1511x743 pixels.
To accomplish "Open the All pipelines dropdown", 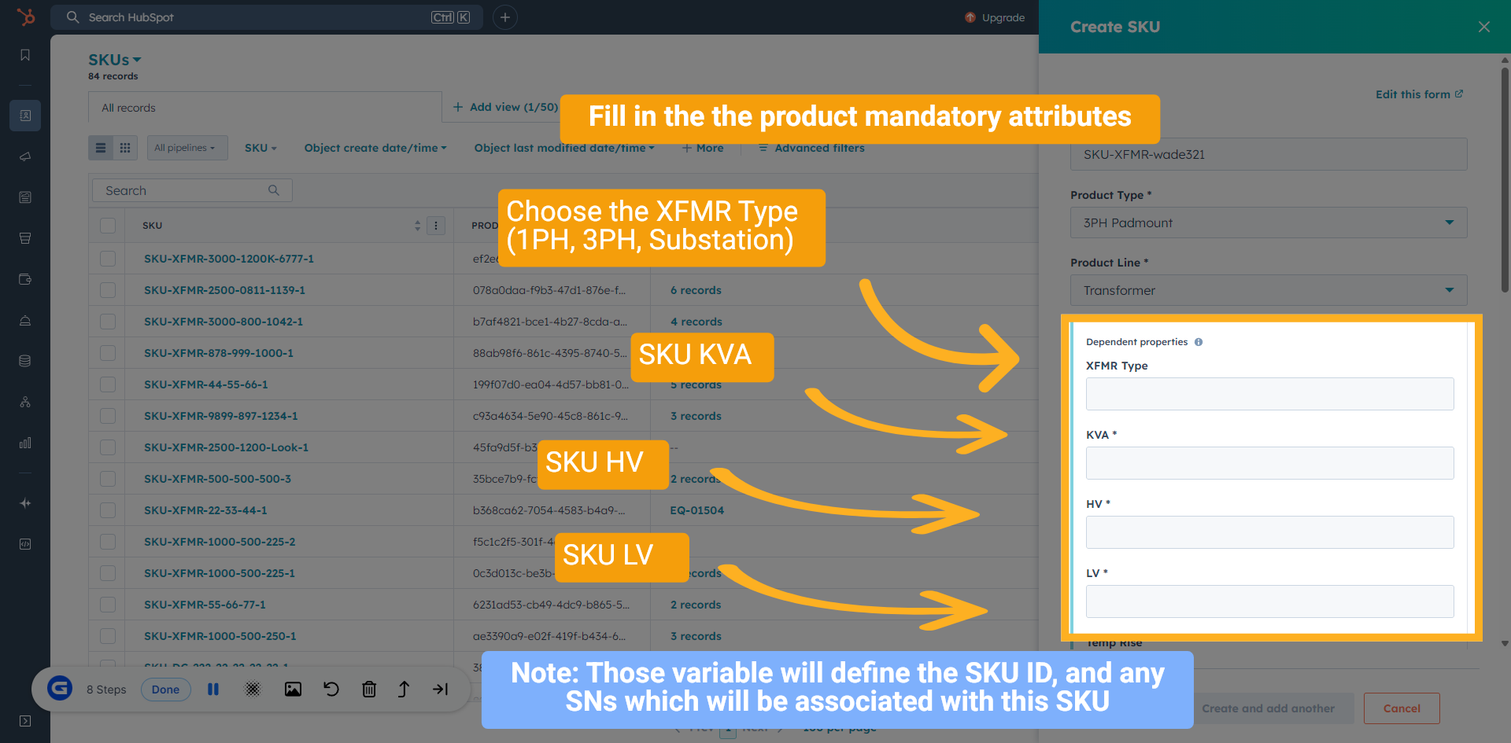I will (187, 148).
